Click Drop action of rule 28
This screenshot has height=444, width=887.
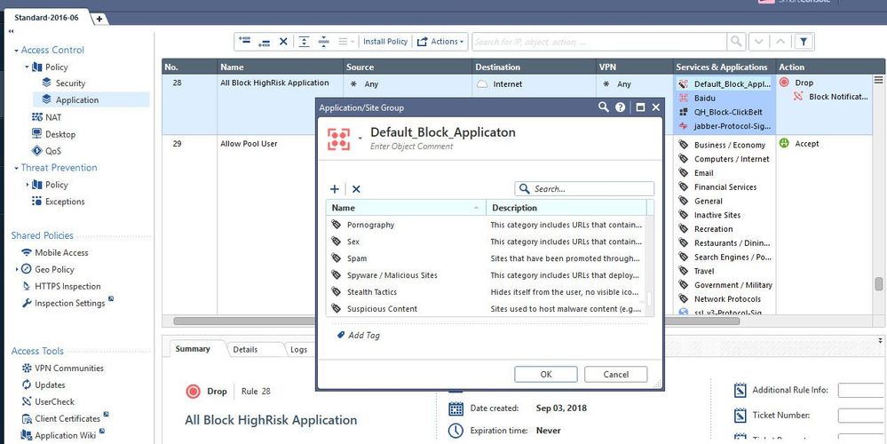[797, 83]
